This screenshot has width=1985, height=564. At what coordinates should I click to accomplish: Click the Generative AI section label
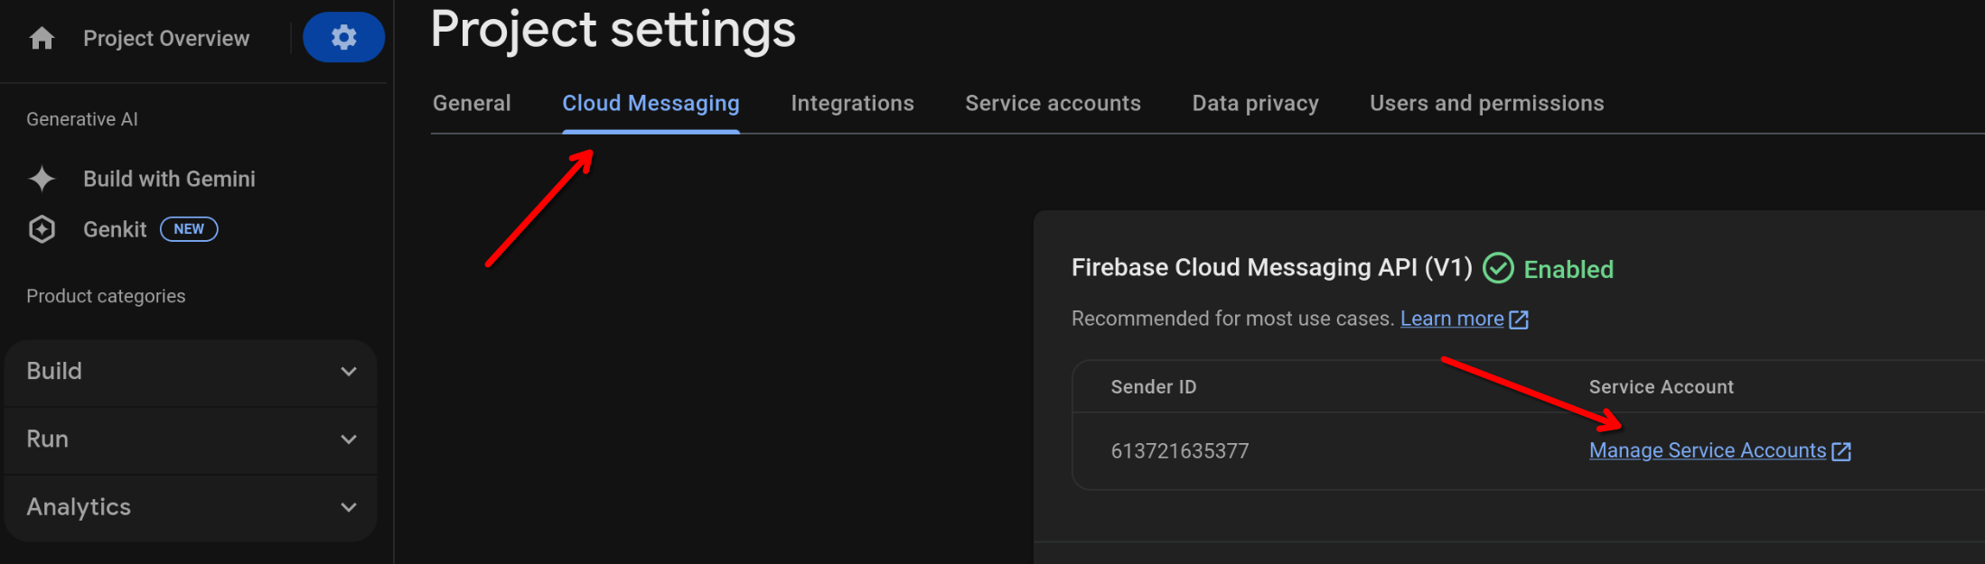[82, 119]
